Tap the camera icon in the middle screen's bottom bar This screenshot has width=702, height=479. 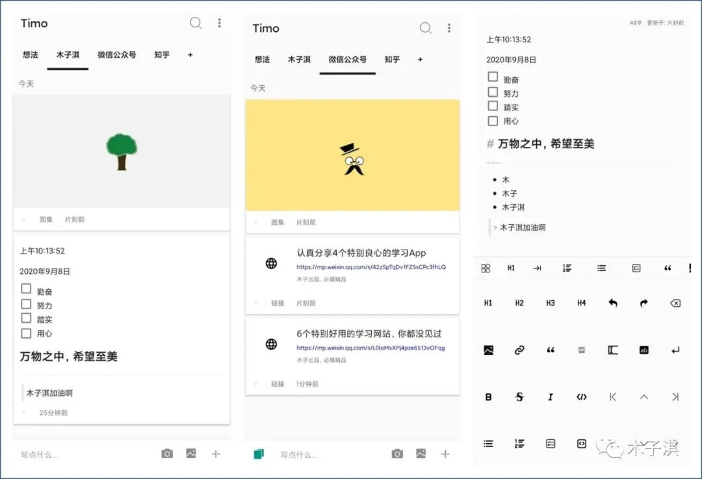point(397,454)
